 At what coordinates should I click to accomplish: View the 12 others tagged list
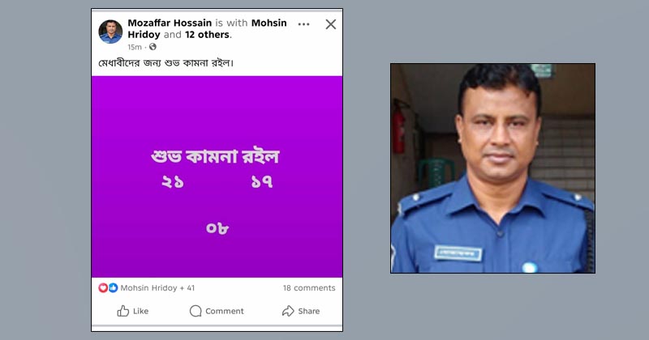pyautogui.click(x=207, y=35)
